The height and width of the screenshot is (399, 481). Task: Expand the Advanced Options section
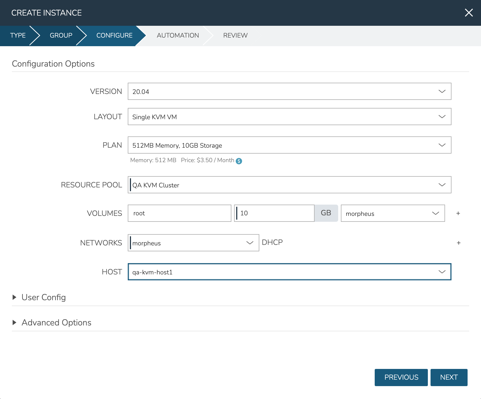56,322
